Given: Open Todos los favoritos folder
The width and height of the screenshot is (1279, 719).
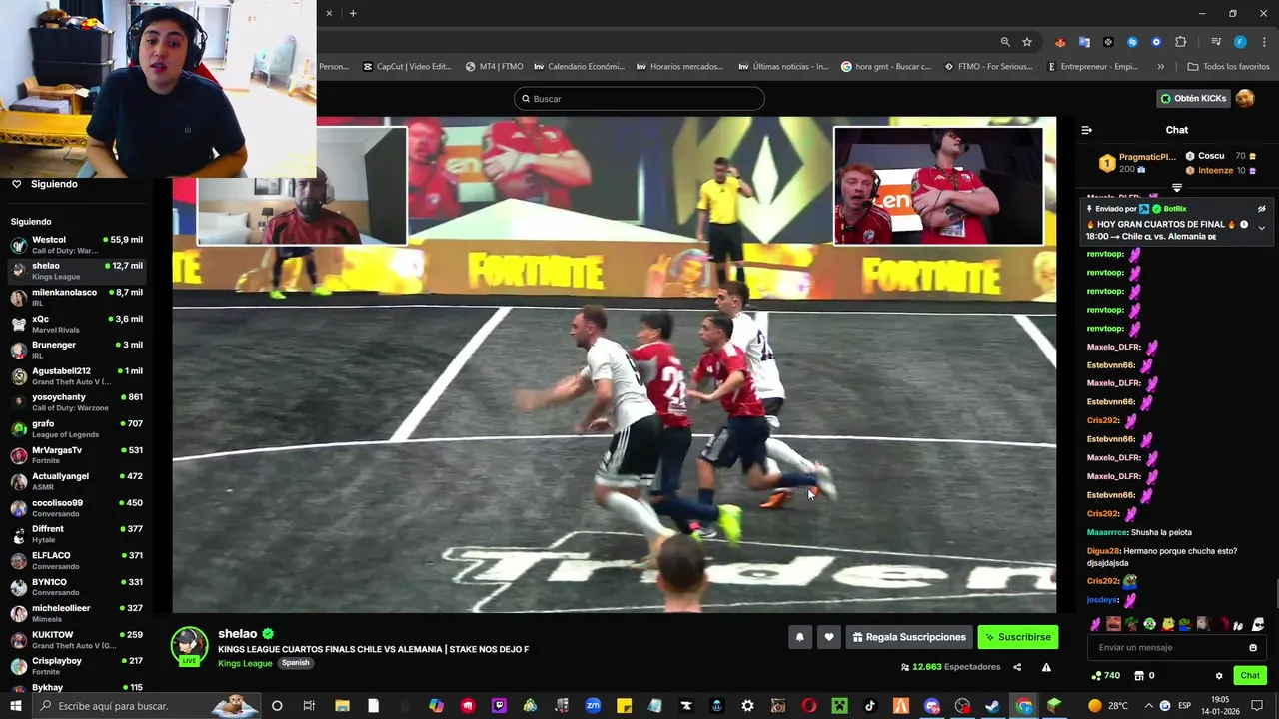Looking at the screenshot, I should coord(1228,67).
